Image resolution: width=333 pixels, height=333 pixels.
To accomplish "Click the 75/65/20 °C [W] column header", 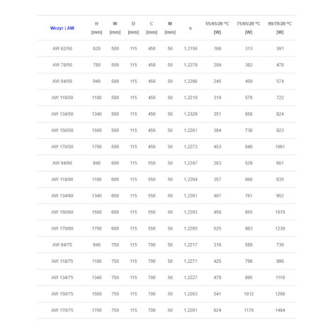I will coord(249,28).
